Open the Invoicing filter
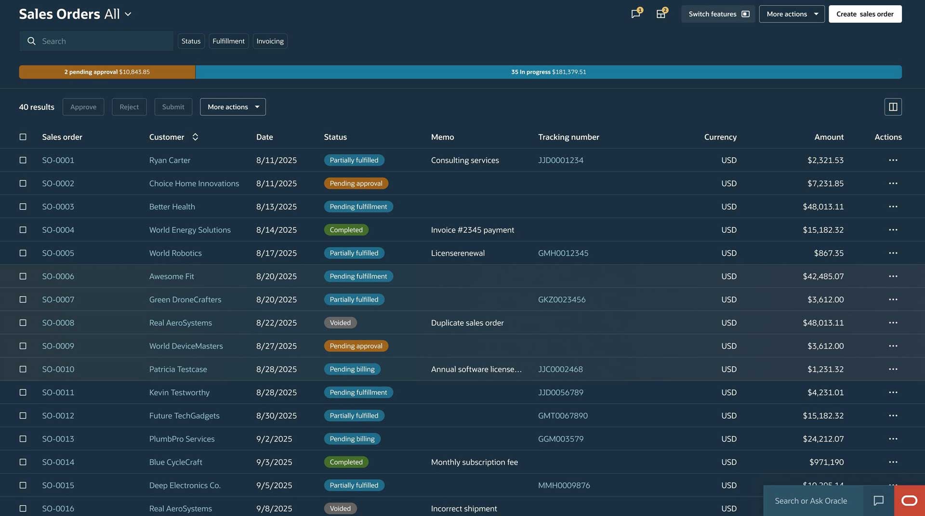 pos(270,41)
